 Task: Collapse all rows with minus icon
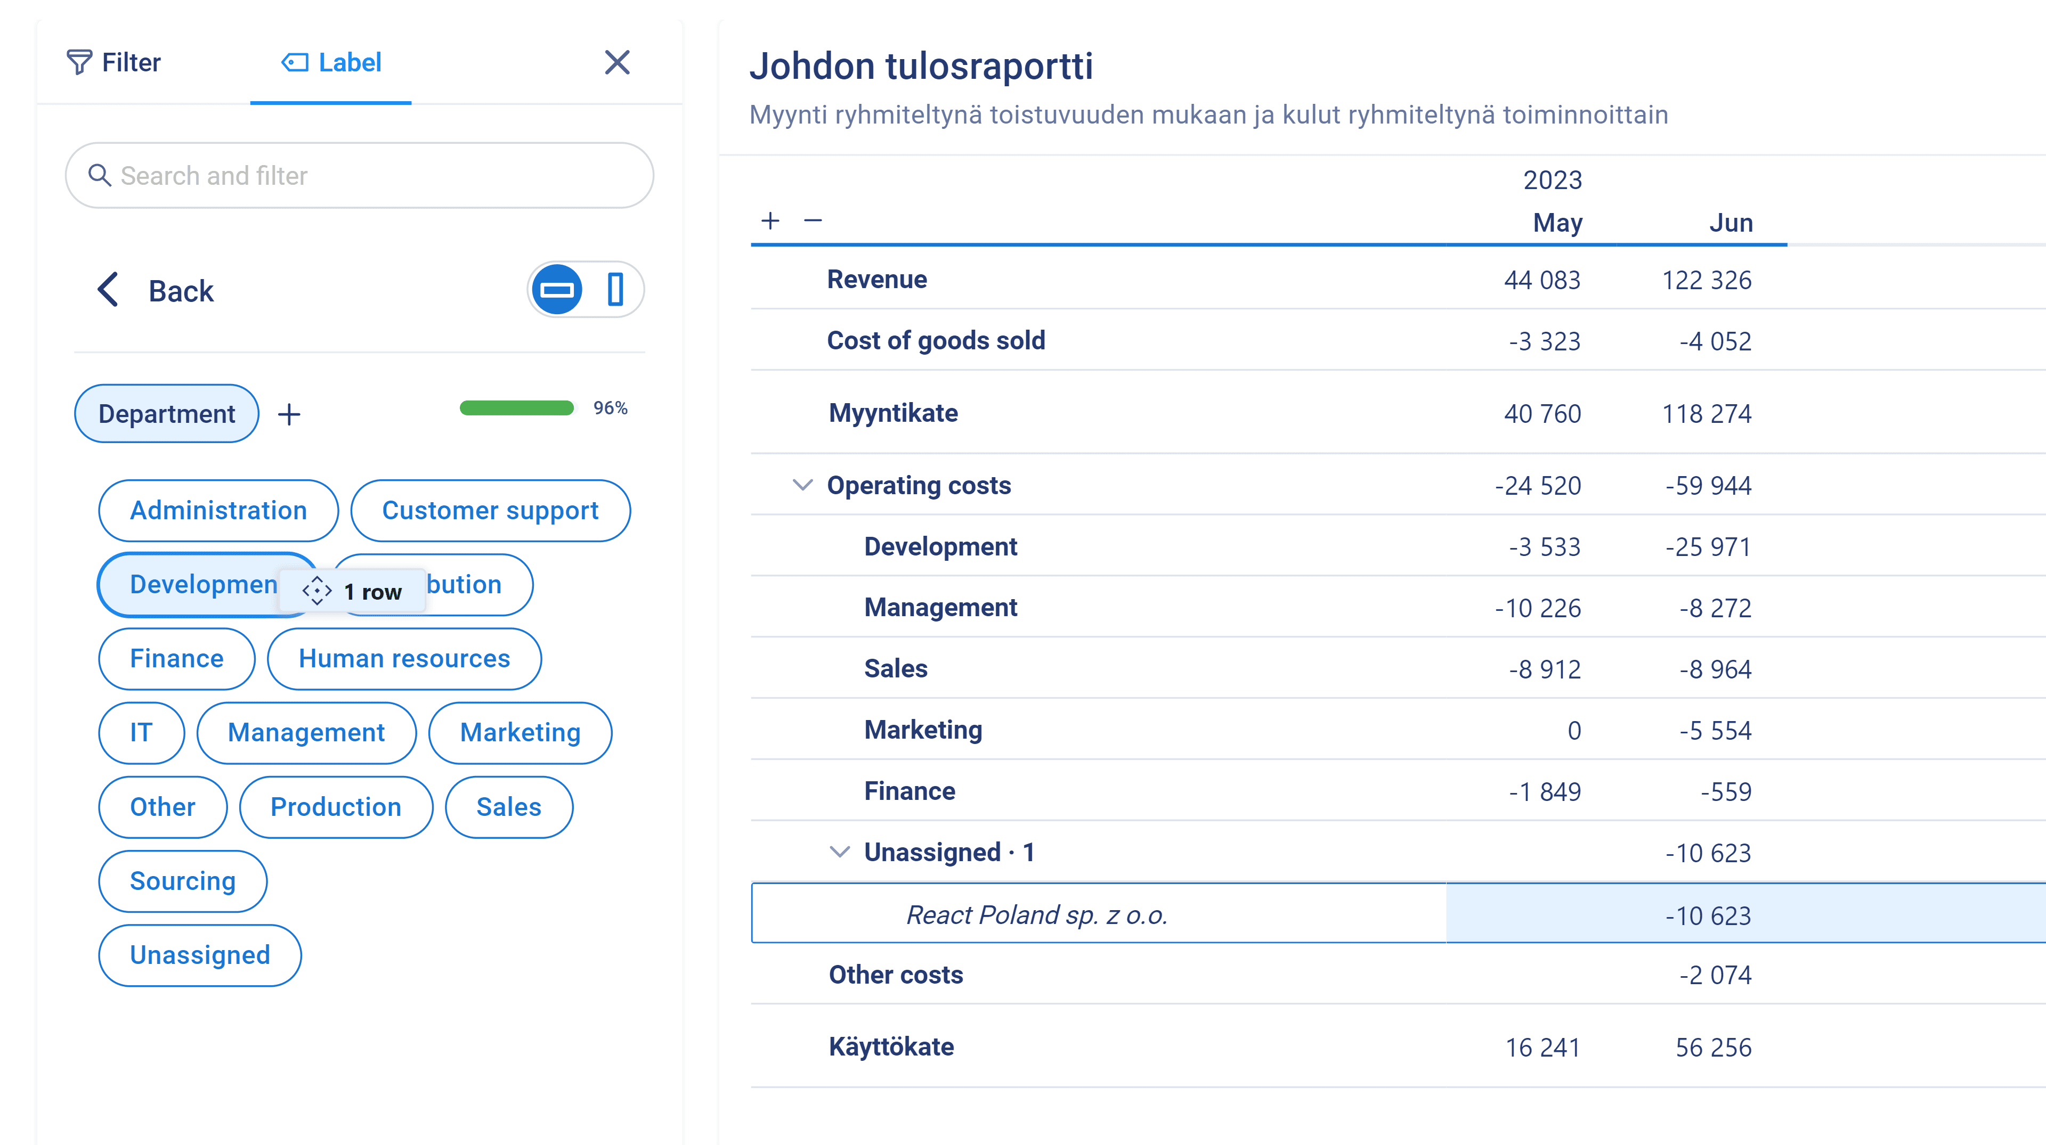click(813, 220)
